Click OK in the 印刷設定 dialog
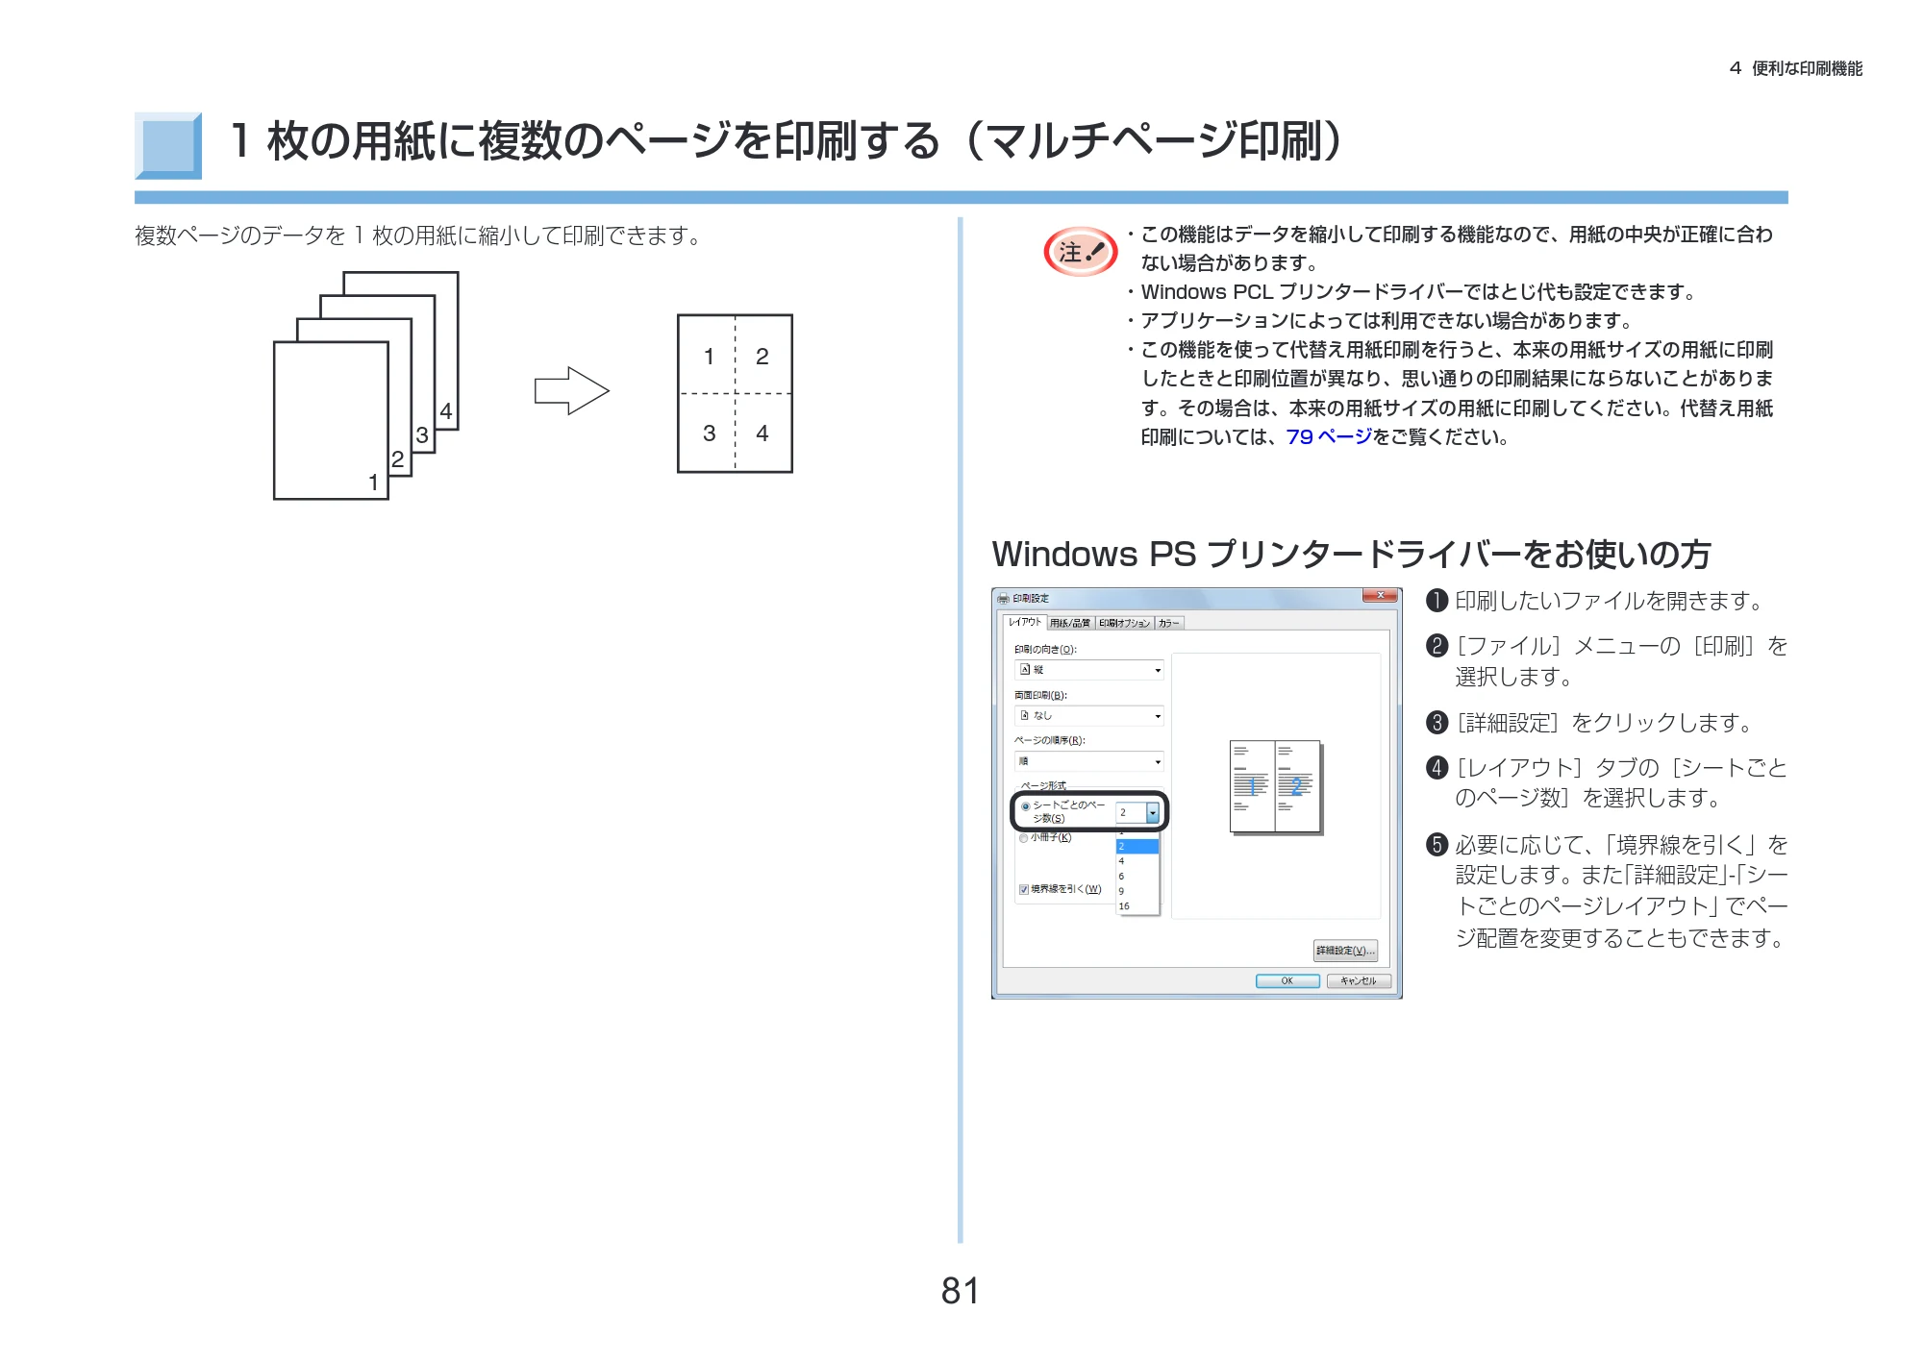 1287,981
